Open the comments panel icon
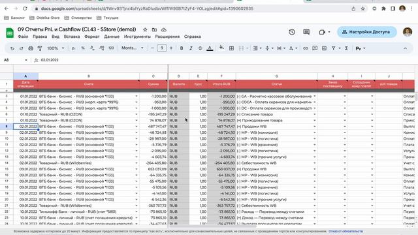This screenshot has width=418, height=235. (x=306, y=32)
